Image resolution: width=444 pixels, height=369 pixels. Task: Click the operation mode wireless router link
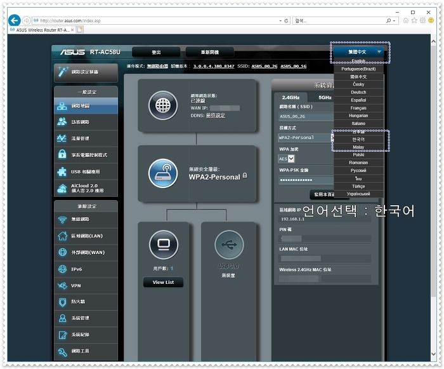point(157,66)
